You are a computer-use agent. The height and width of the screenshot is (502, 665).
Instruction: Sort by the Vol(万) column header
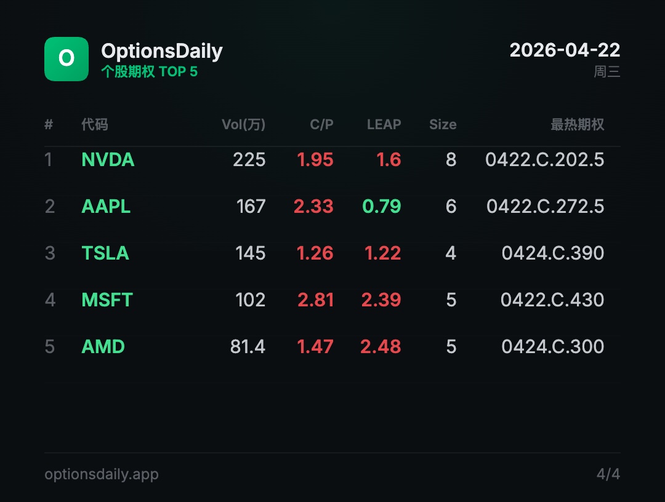pos(243,124)
